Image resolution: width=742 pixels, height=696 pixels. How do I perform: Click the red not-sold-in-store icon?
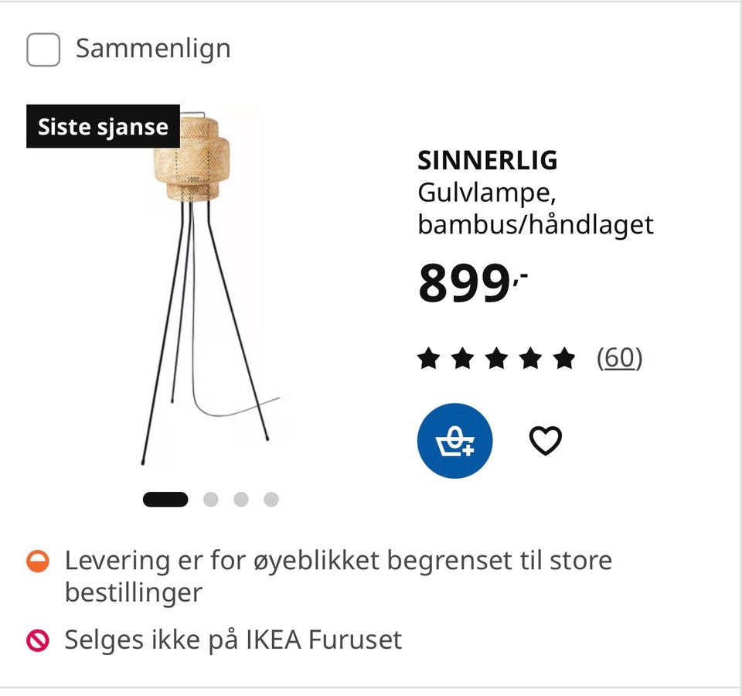37,640
